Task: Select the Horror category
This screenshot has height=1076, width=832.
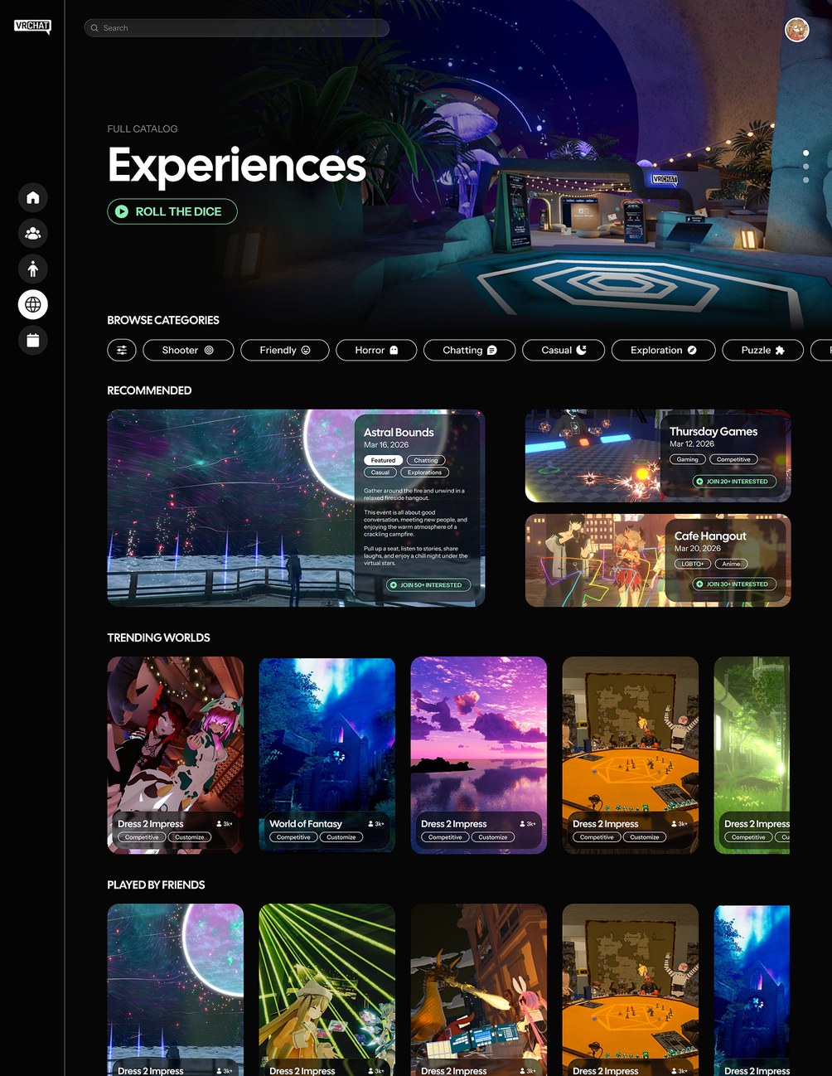Action: pos(376,350)
